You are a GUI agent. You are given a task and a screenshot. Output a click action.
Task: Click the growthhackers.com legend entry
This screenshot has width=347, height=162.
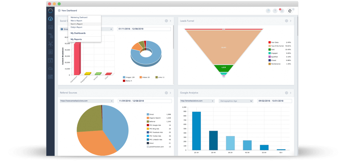[x=159, y=147]
